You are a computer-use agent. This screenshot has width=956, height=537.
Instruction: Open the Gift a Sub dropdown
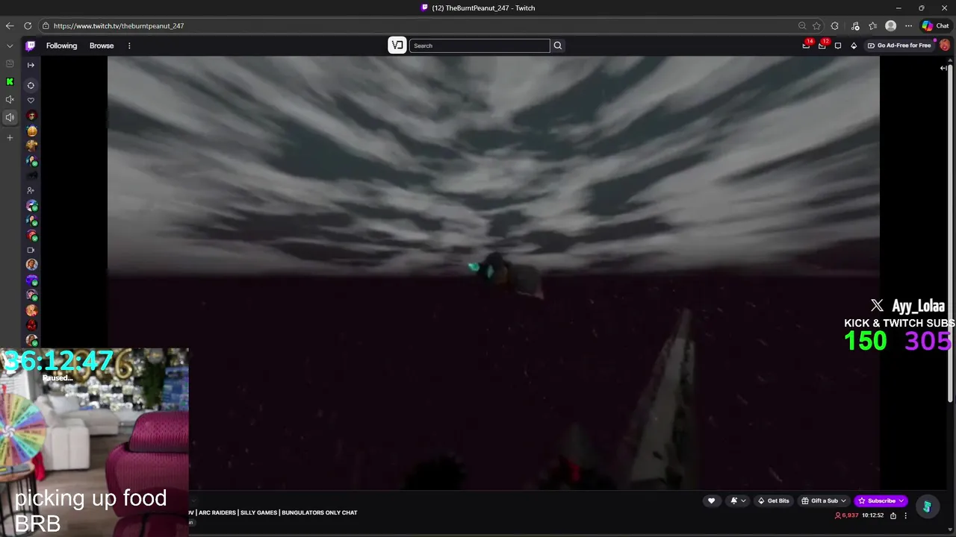[824, 500]
